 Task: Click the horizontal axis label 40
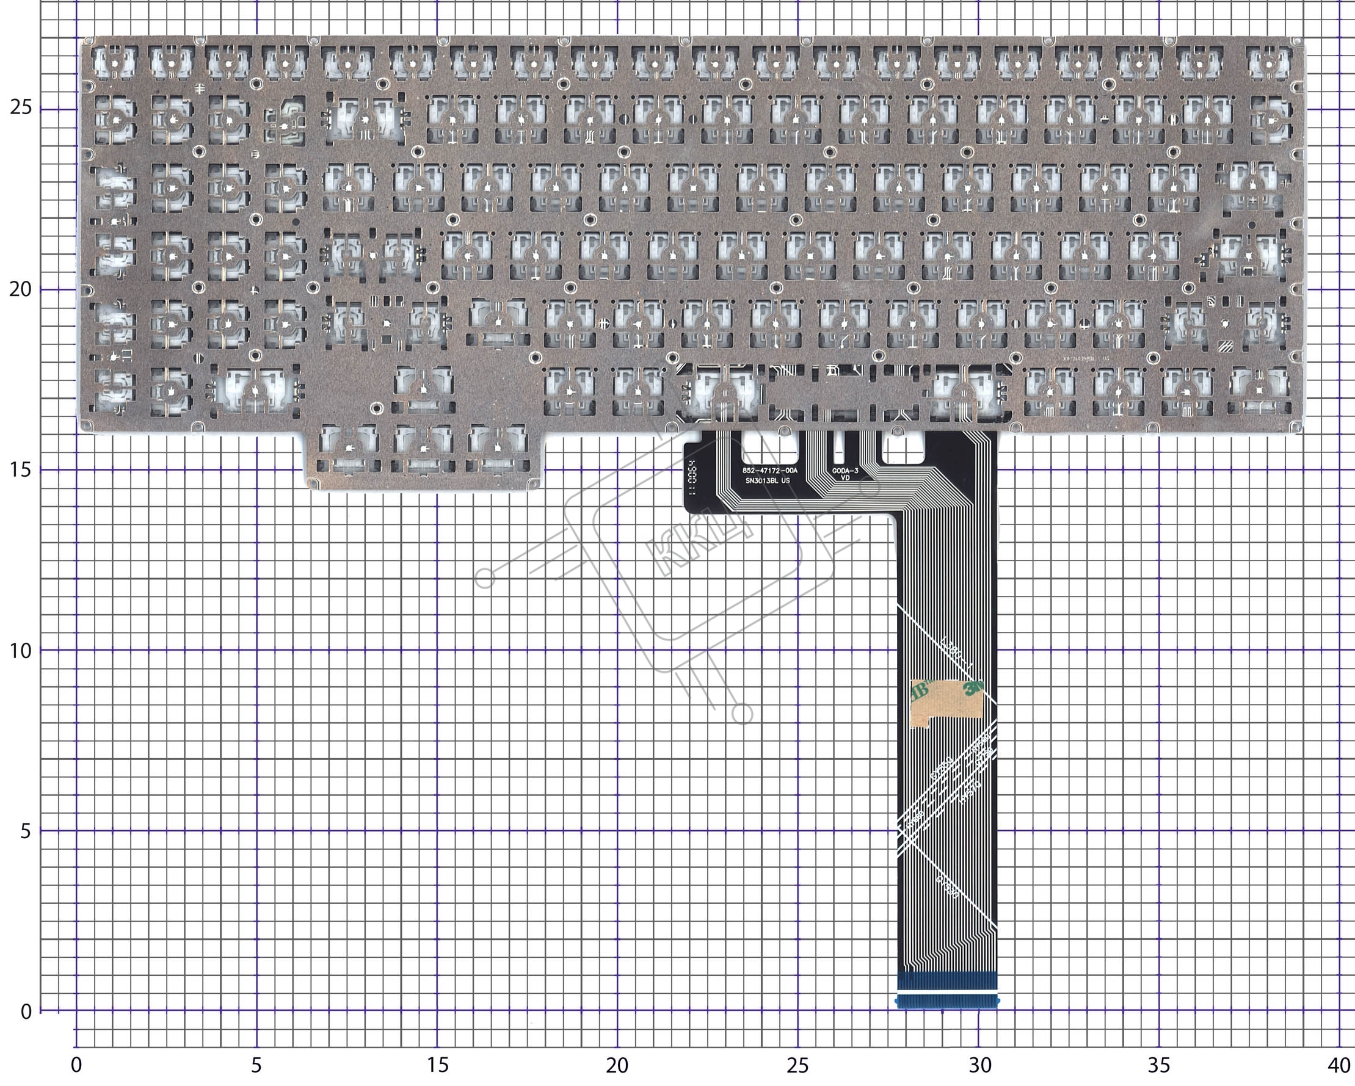pos(1339,1065)
